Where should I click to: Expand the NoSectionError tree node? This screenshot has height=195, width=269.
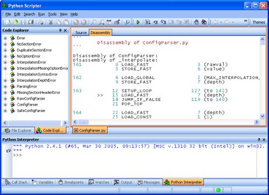click(5, 44)
